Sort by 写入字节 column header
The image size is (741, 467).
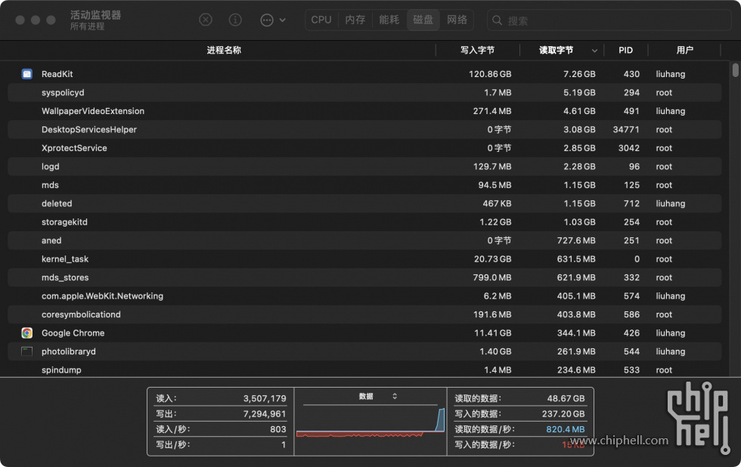(477, 50)
